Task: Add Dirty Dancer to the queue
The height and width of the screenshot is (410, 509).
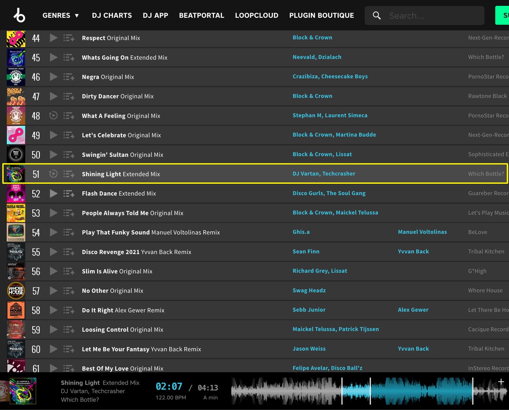Action: tap(69, 97)
